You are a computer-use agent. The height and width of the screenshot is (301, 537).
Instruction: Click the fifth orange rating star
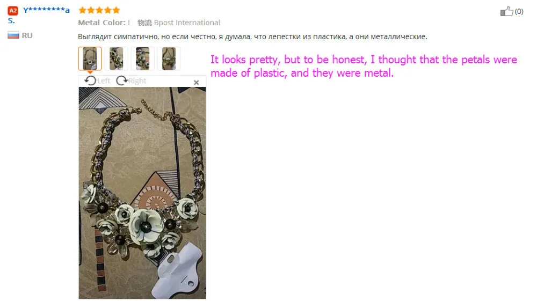tap(116, 10)
